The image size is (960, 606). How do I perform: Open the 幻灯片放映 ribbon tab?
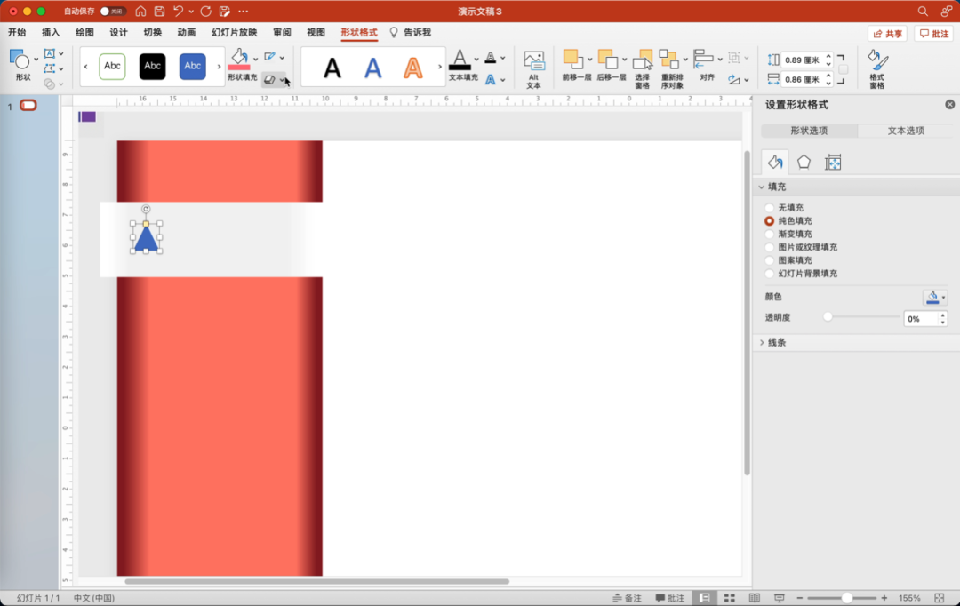(235, 33)
